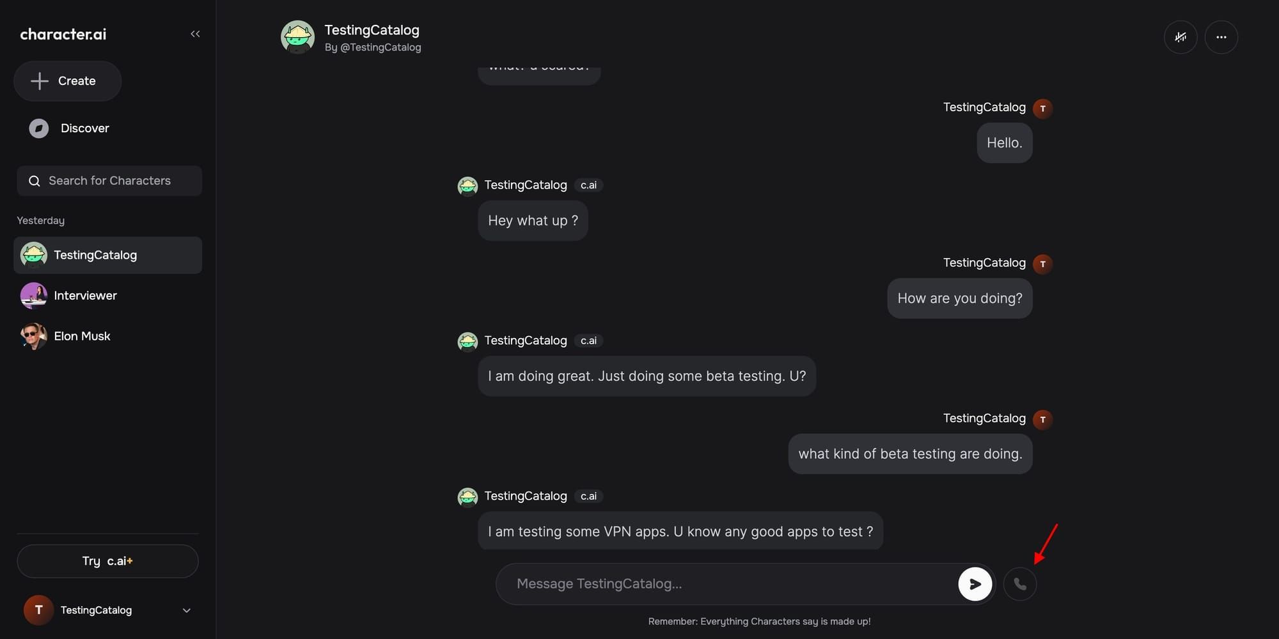Collapse the left sidebar with the double chevron

195,33
